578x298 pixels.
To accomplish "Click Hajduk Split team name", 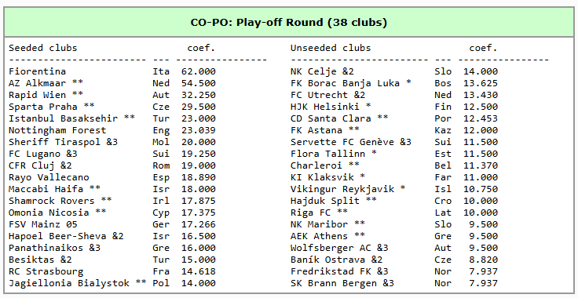I will coord(325,201).
